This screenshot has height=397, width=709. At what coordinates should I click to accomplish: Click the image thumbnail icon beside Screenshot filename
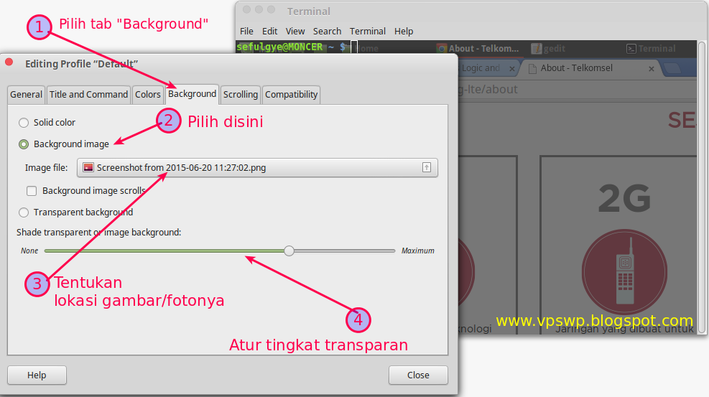tap(88, 167)
